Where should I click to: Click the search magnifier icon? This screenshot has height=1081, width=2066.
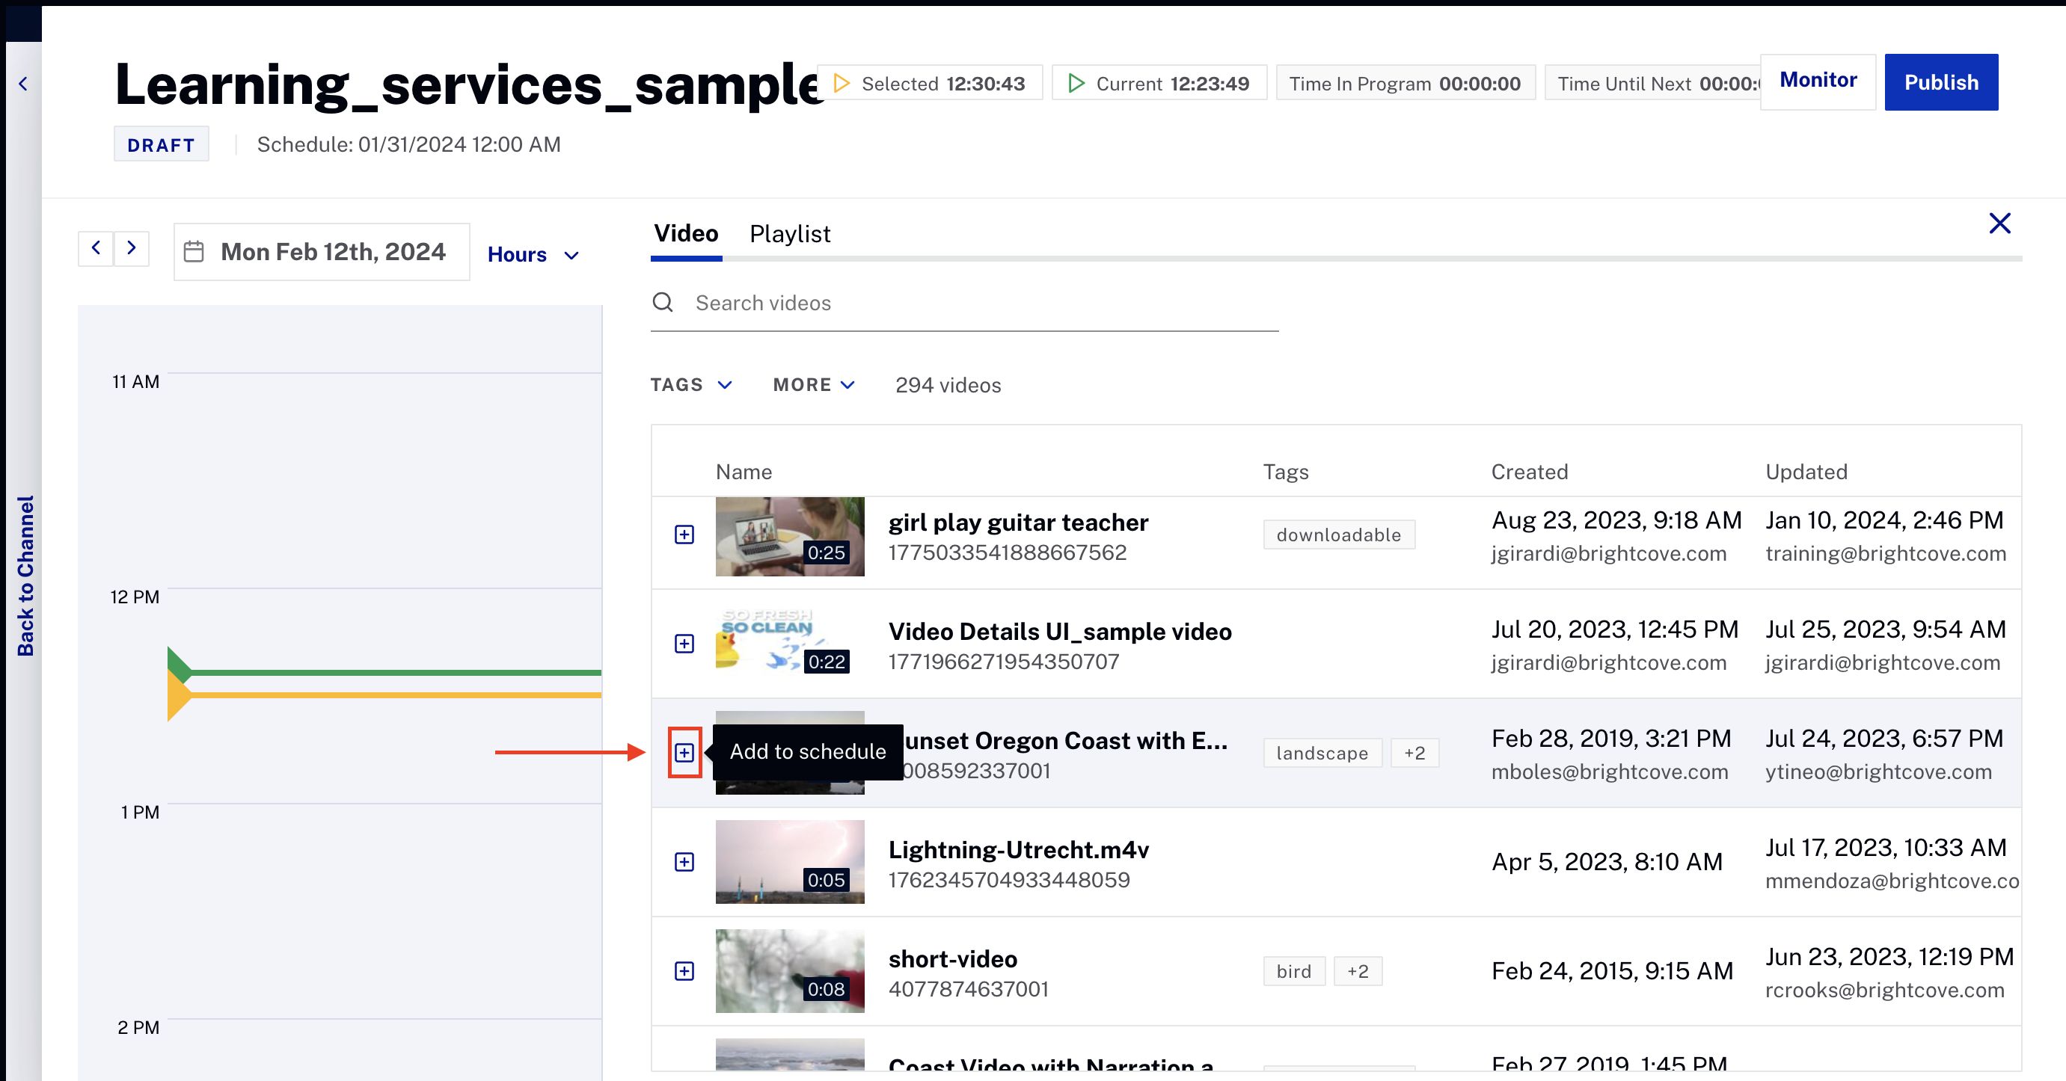pos(663,302)
